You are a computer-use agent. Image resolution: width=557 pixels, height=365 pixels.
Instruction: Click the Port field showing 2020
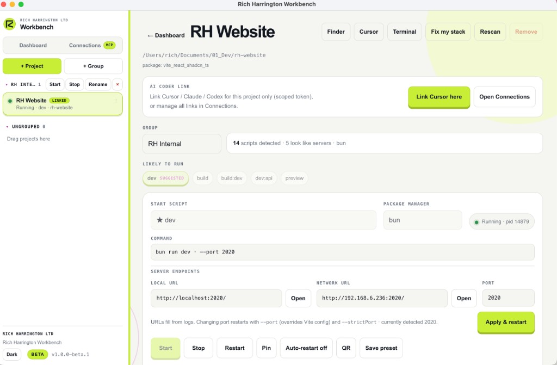pos(509,298)
